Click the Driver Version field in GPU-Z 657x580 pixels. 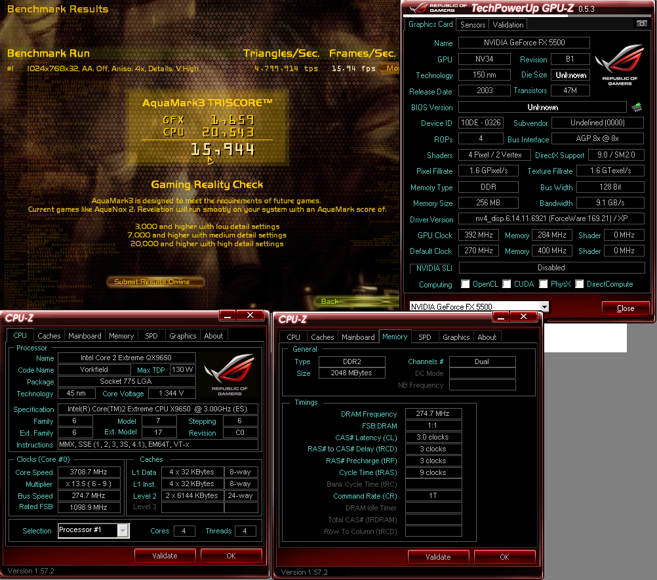[551, 218]
